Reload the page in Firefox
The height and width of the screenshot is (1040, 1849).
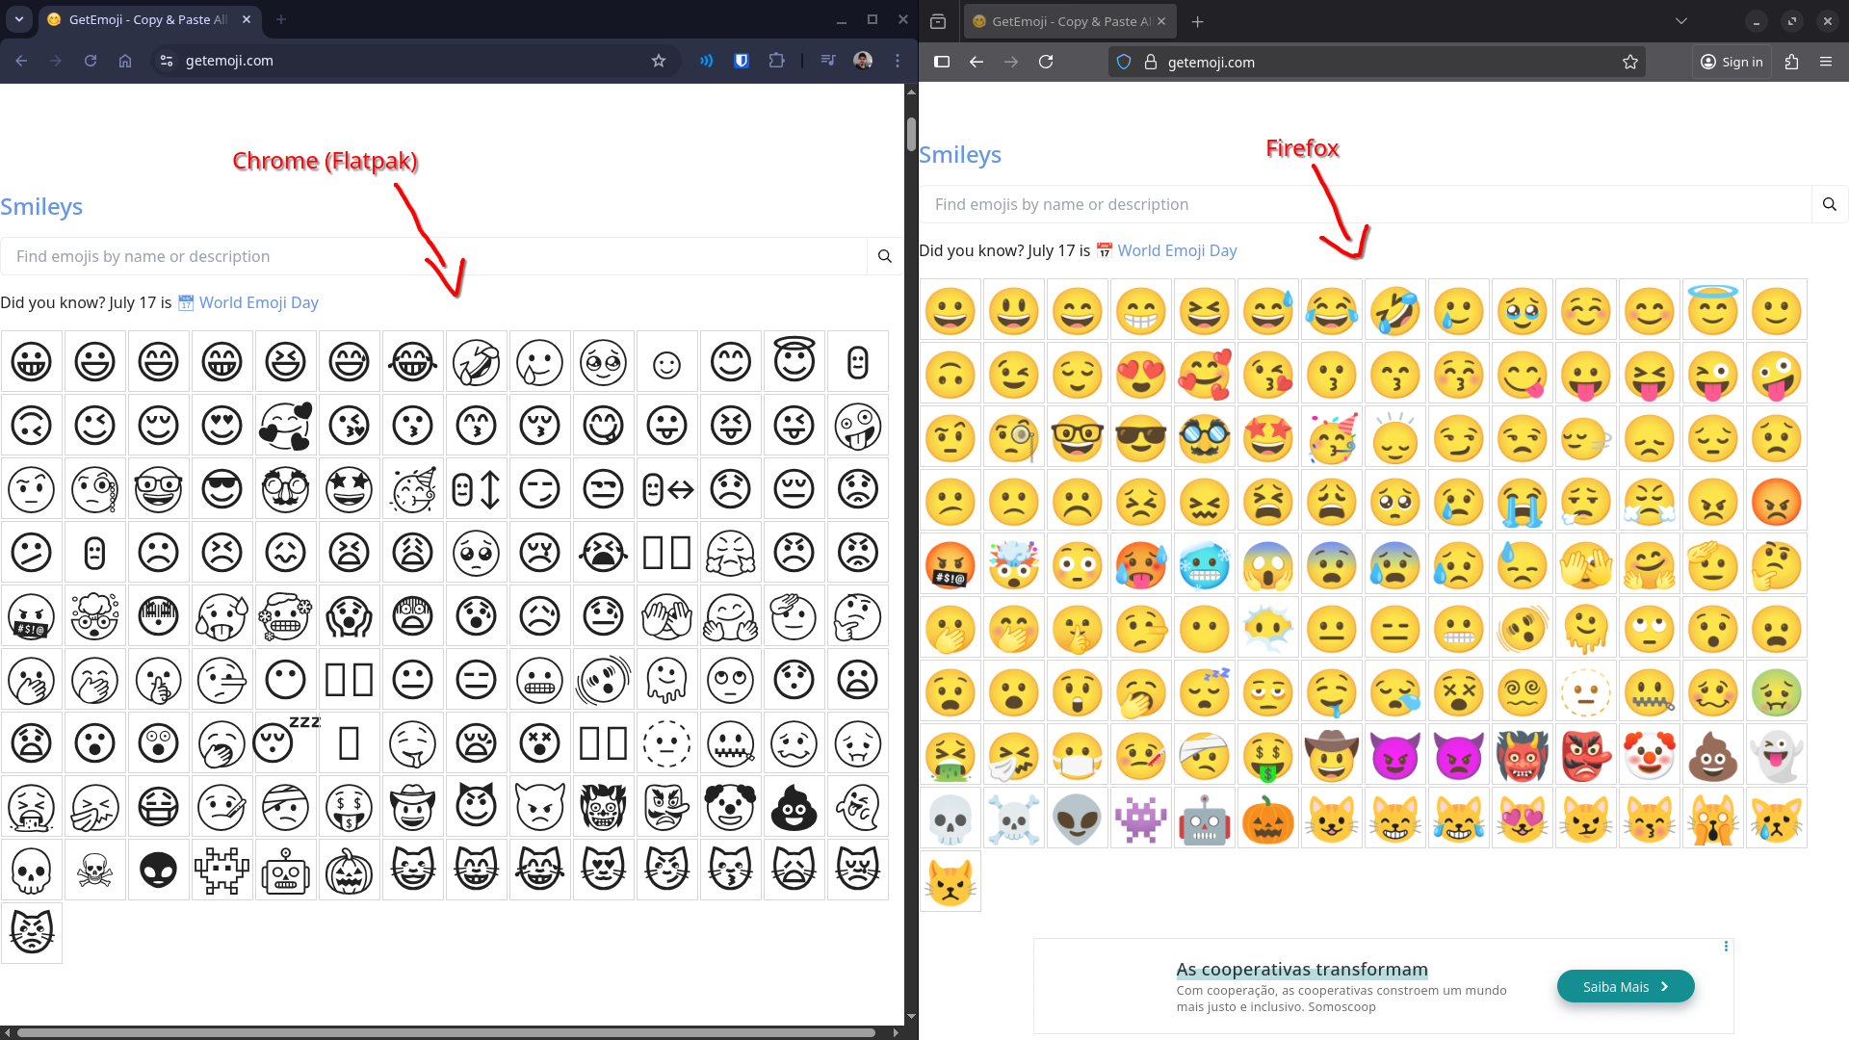click(1046, 62)
